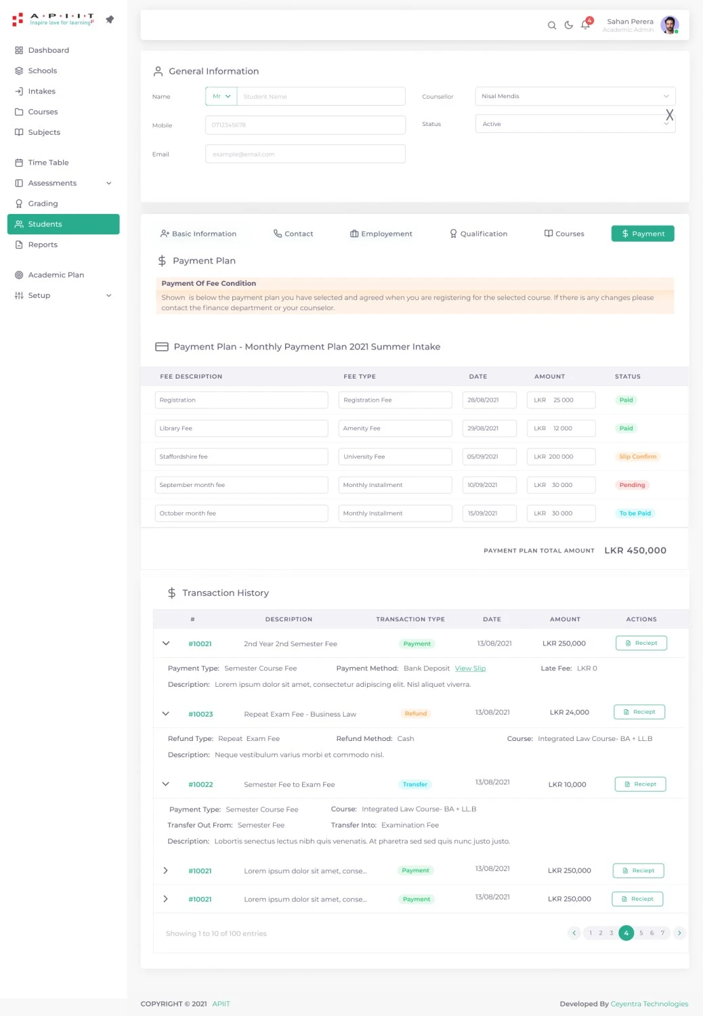703x1016 pixels.
Task: Open notifications bell icon
Action: 586,25
